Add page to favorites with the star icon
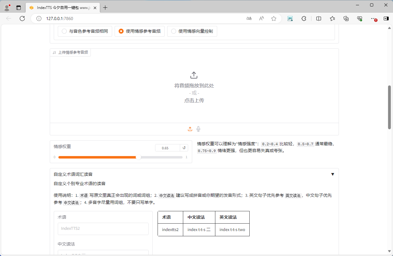This screenshot has height=256, width=393. pyautogui.click(x=273, y=19)
